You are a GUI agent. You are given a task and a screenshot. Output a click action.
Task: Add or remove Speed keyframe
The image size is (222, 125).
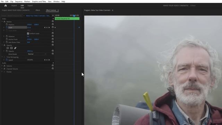tap(47, 60)
